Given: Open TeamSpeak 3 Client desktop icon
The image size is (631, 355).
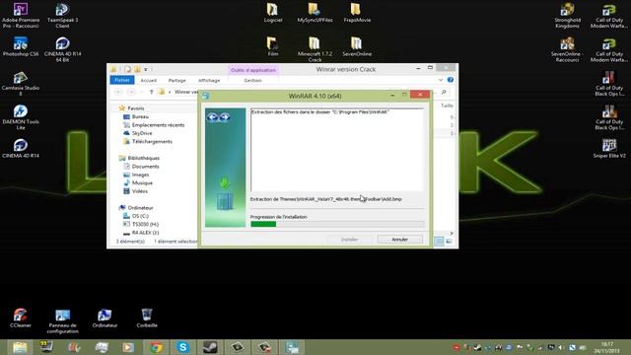Looking at the screenshot, I should pos(62,16).
